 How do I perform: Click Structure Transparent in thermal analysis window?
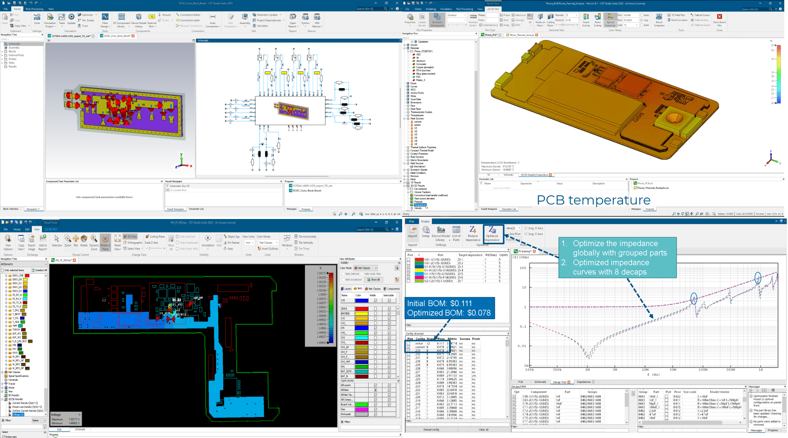437,20
